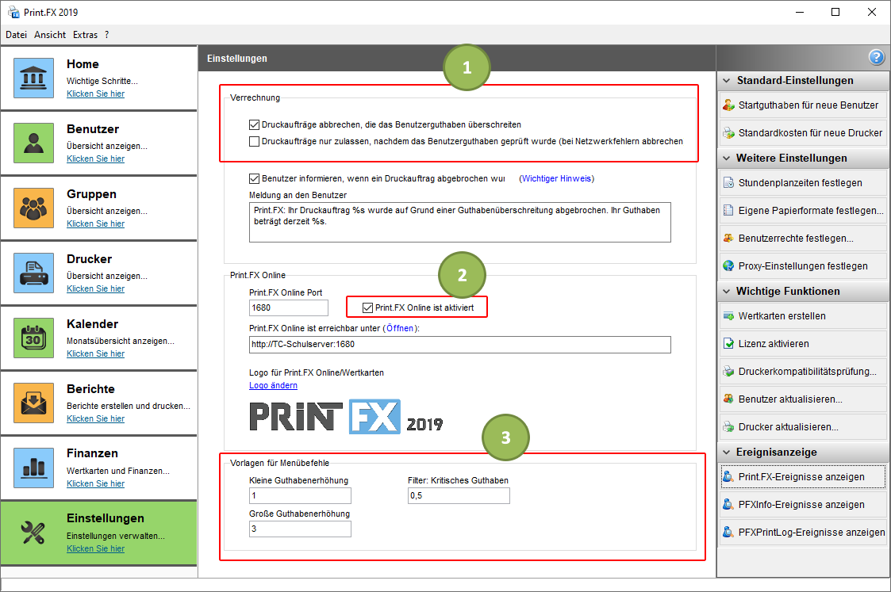Collapse the Wichtige Funktionen section
This screenshot has height=592, width=891.
click(x=726, y=291)
